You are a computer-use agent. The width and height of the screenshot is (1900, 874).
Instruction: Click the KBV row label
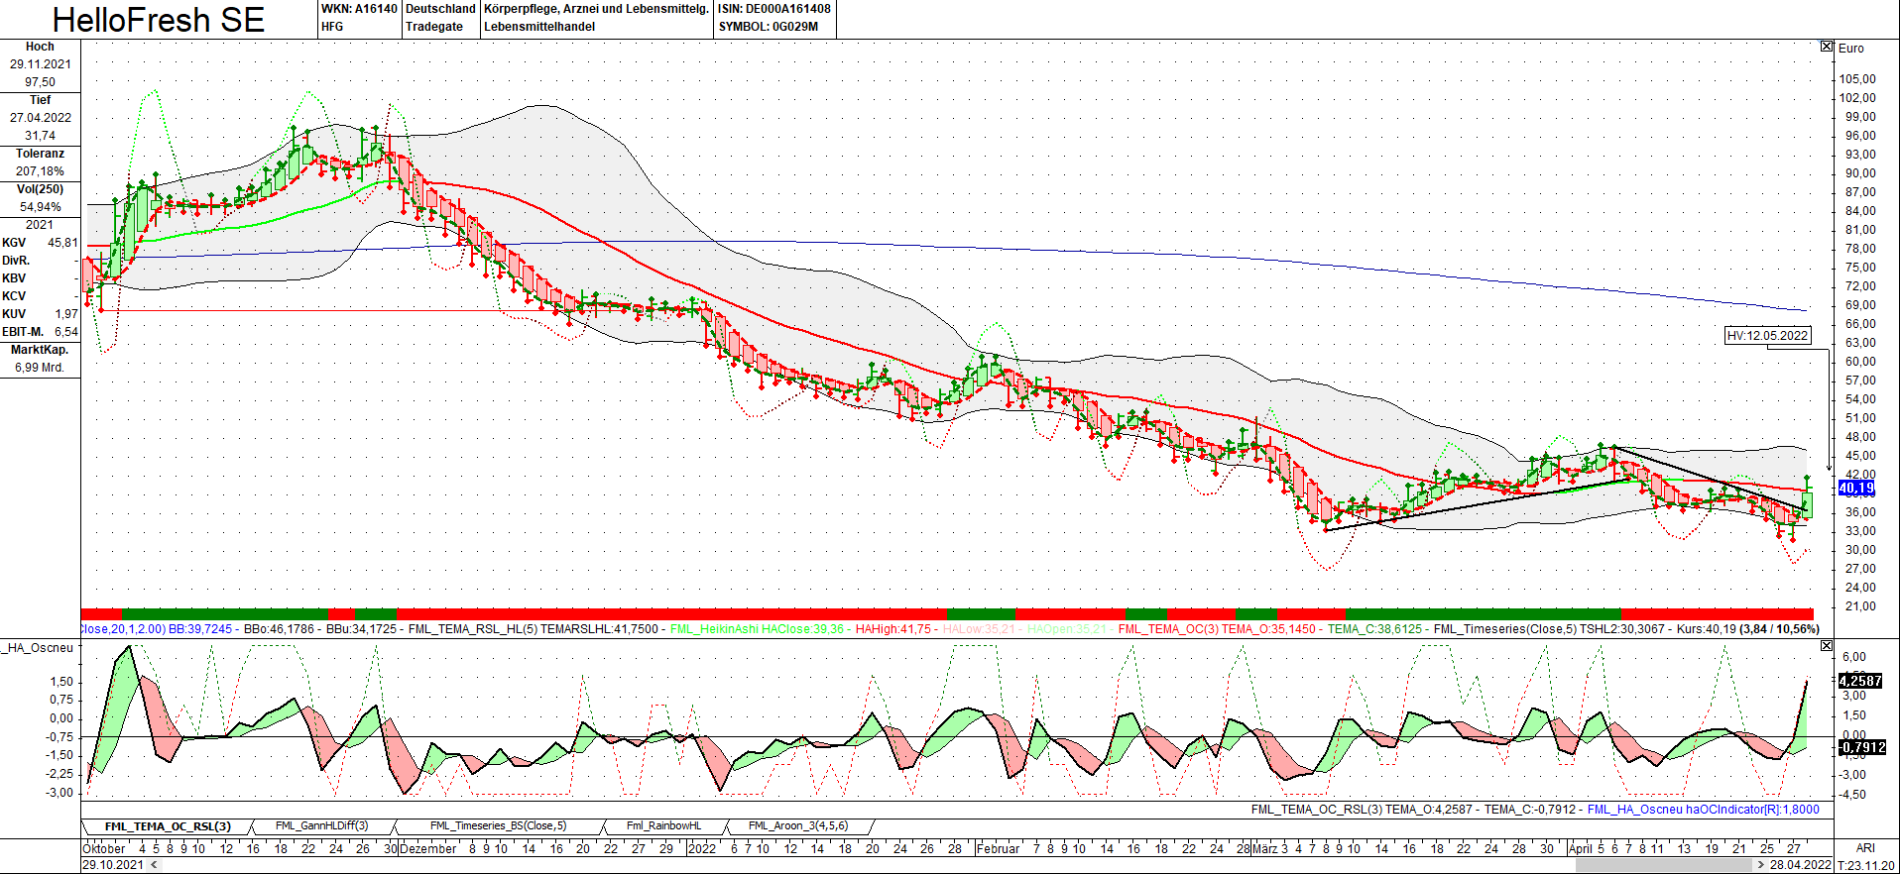point(14,278)
